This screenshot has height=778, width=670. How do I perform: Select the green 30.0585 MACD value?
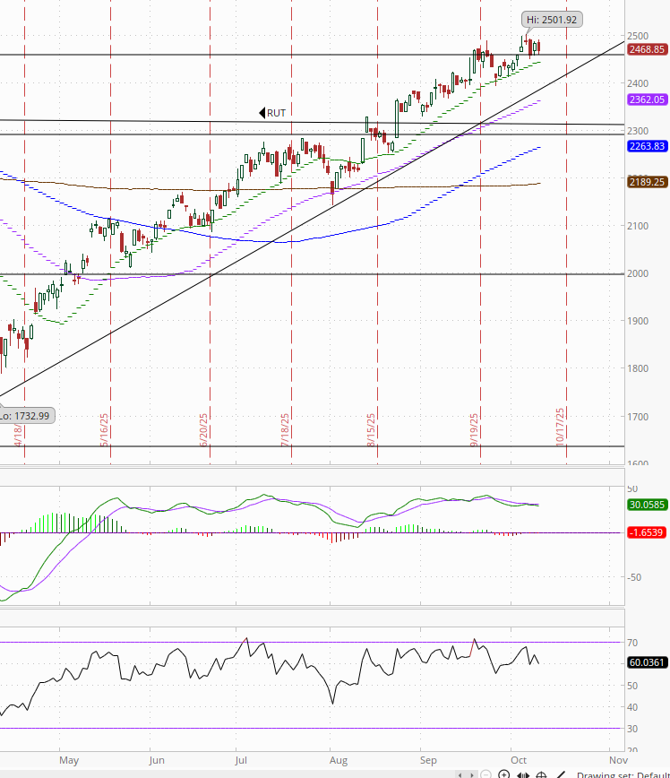(647, 505)
